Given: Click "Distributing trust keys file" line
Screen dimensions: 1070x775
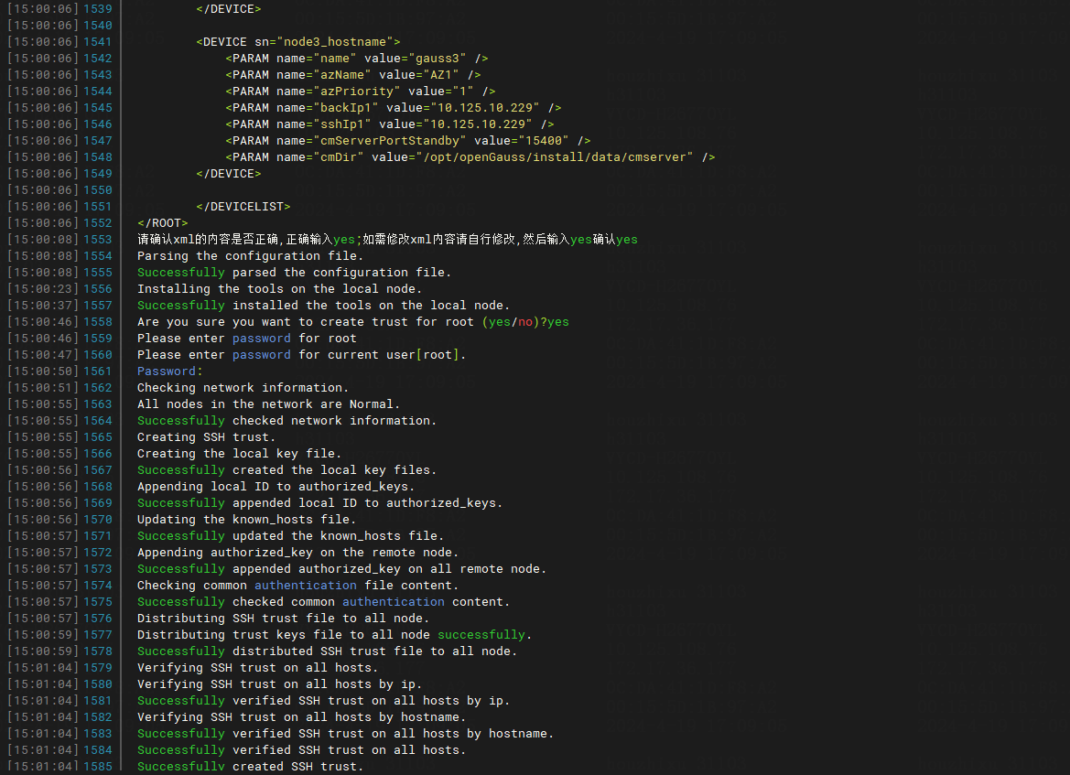Looking at the screenshot, I should pyautogui.click(x=334, y=634).
